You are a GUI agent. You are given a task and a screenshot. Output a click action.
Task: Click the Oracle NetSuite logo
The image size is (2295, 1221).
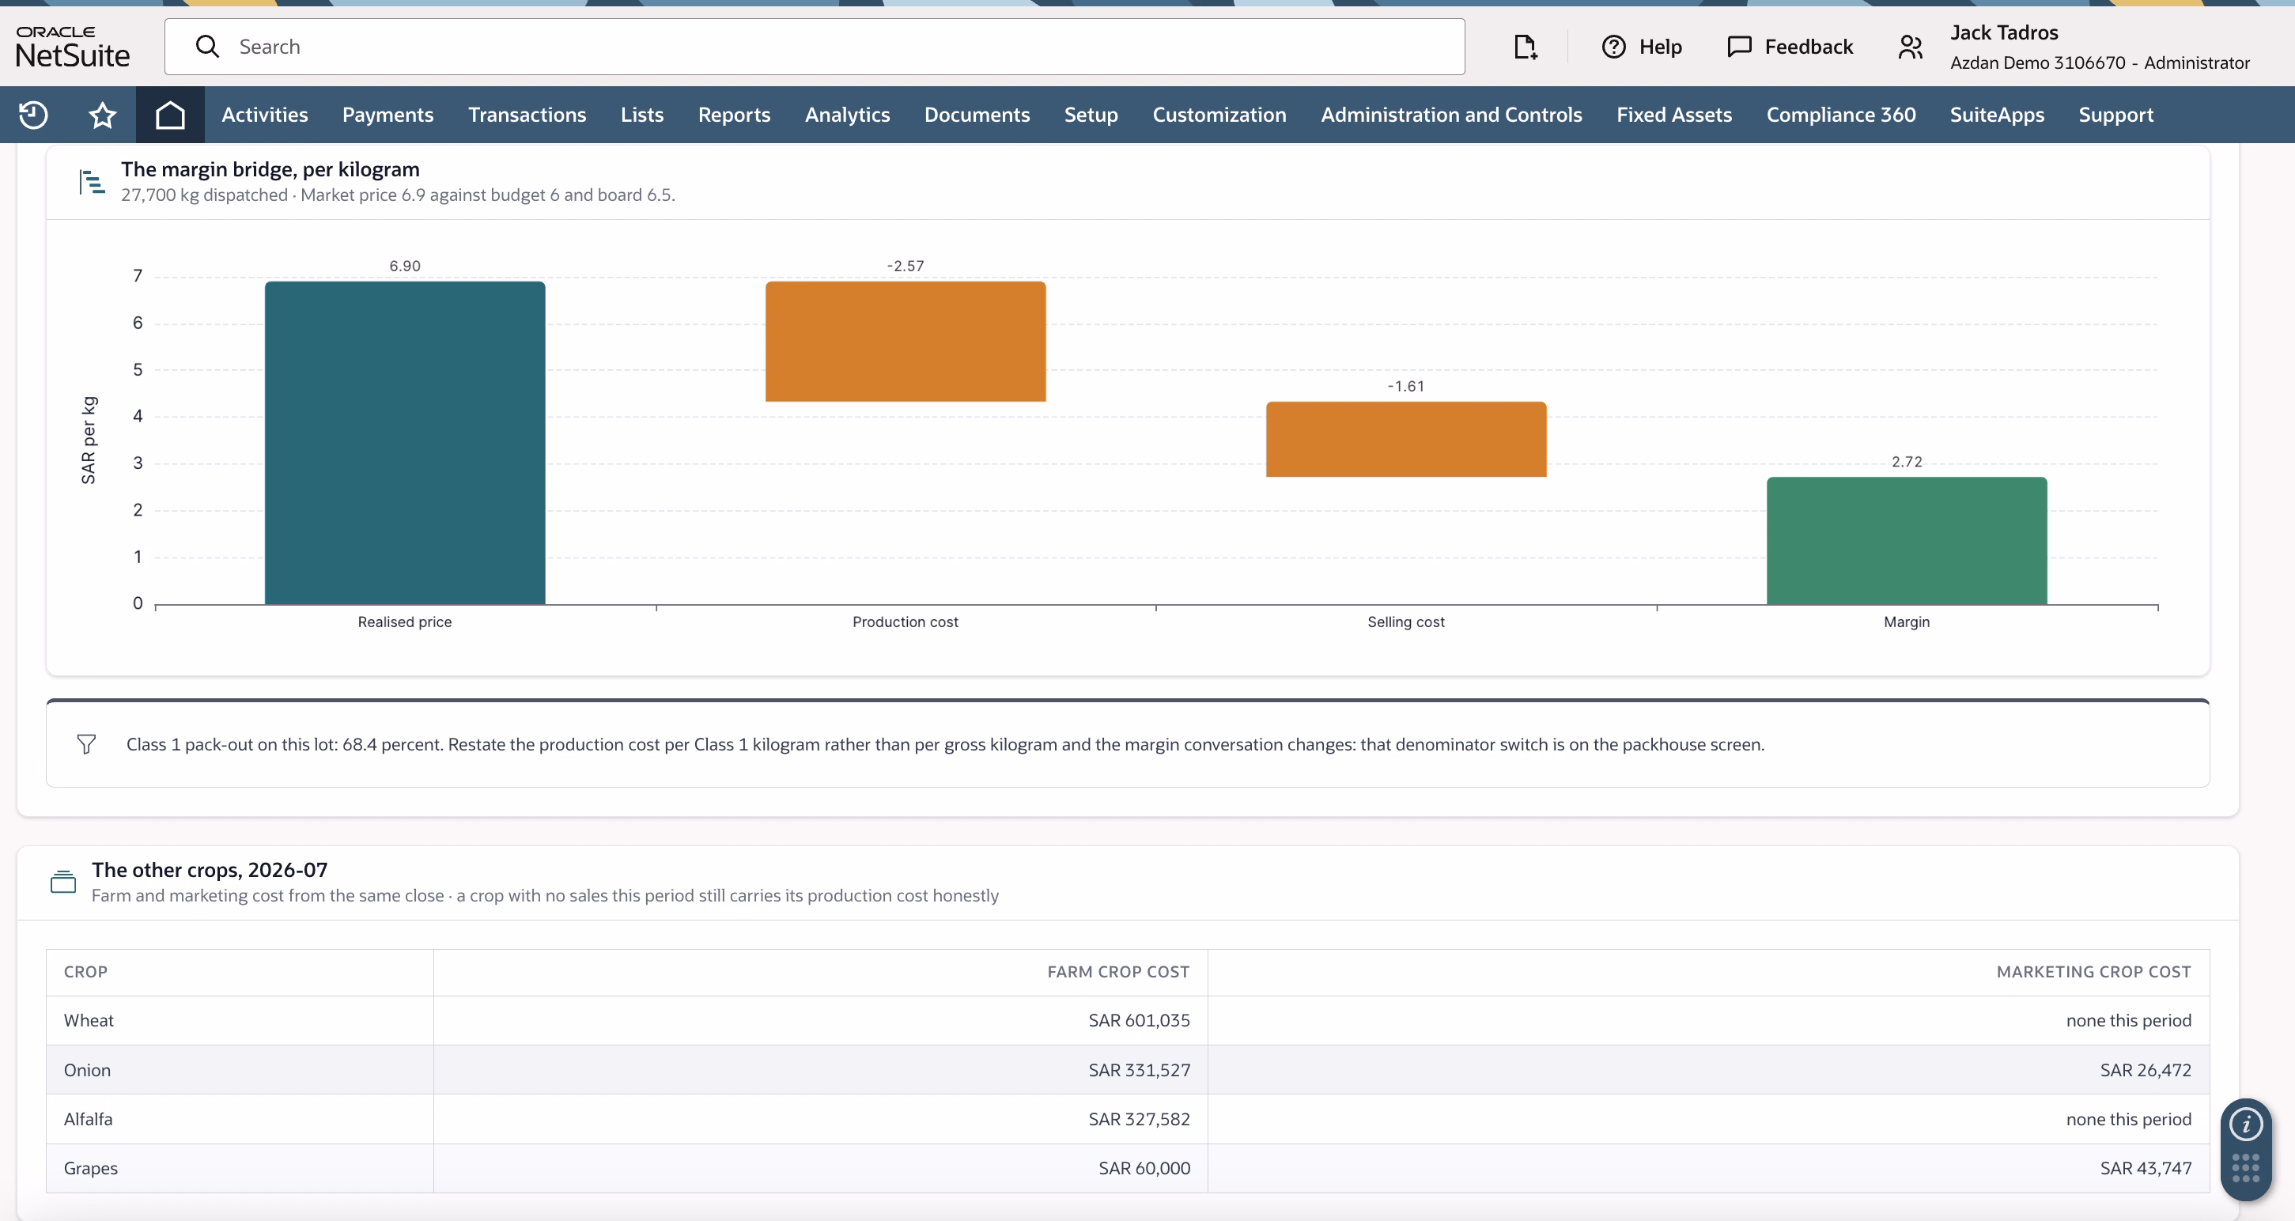click(72, 47)
